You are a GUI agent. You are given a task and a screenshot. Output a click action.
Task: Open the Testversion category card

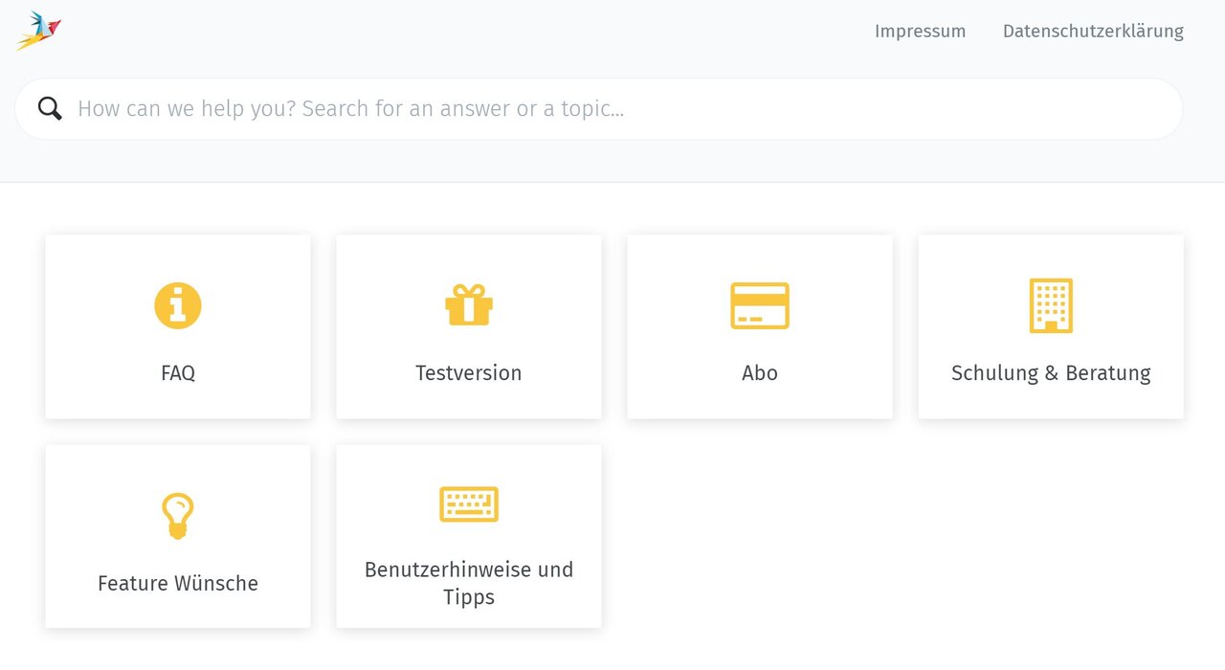pos(468,326)
